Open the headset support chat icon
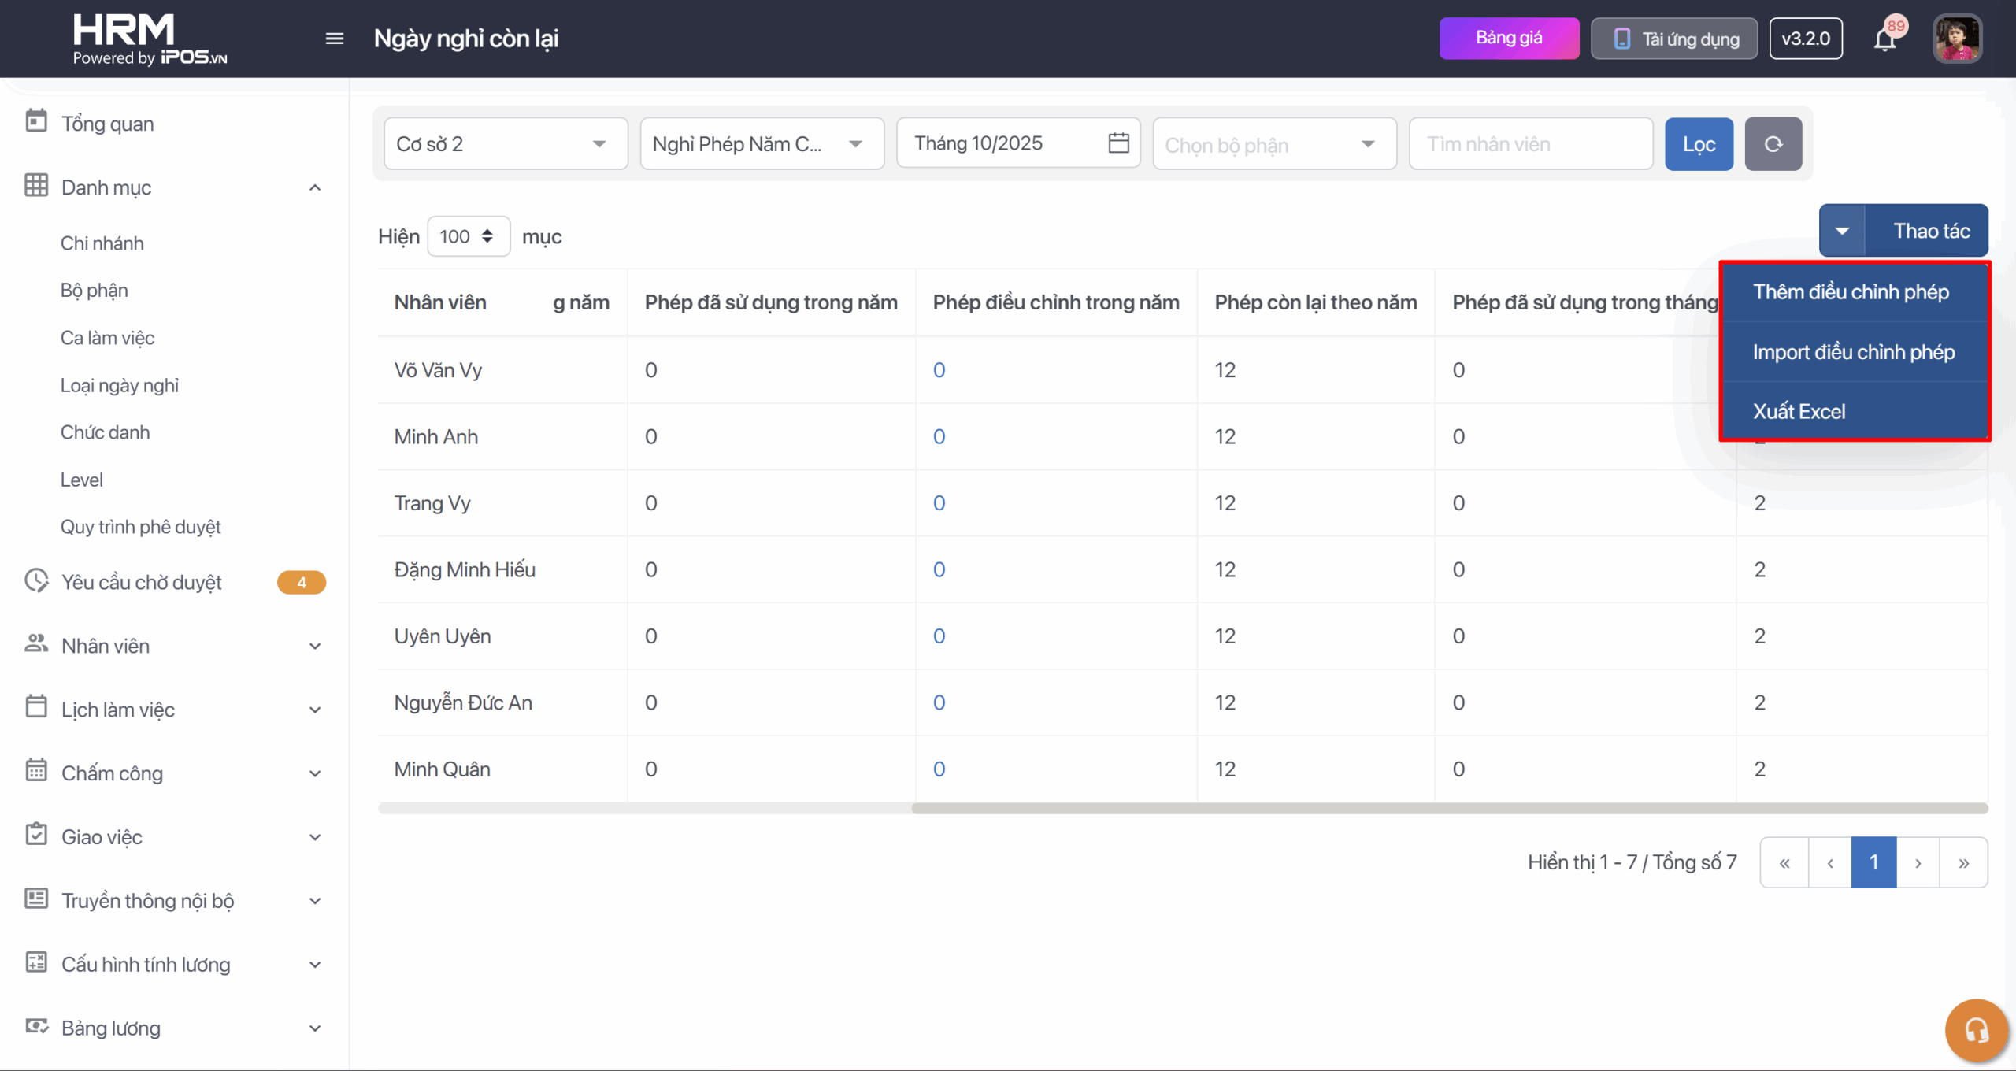 [x=1976, y=1030]
